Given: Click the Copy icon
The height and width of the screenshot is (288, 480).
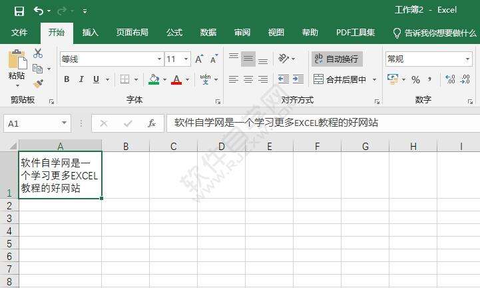Looking at the screenshot, I should (38, 69).
